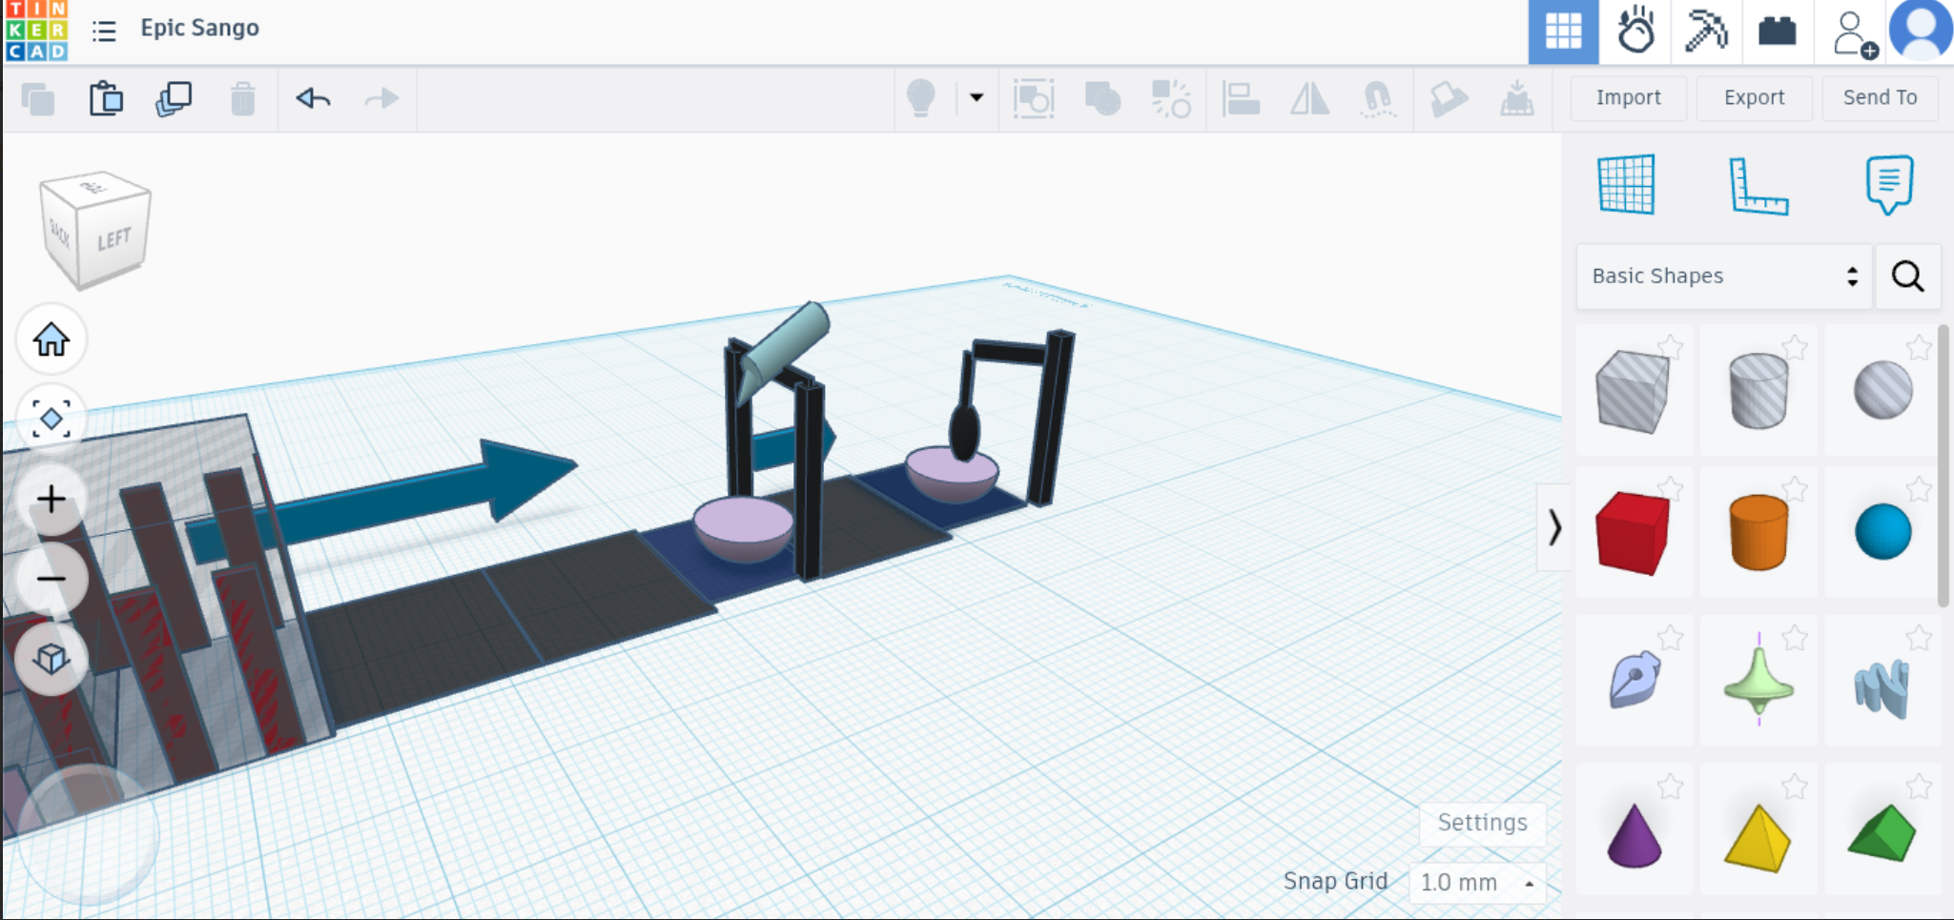Open the Blocks pickaxe mode
This screenshot has width=1954, height=920.
pyautogui.click(x=1706, y=31)
